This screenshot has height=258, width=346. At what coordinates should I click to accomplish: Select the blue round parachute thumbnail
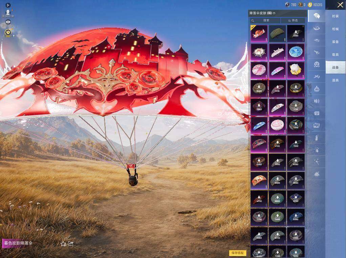tap(296, 52)
